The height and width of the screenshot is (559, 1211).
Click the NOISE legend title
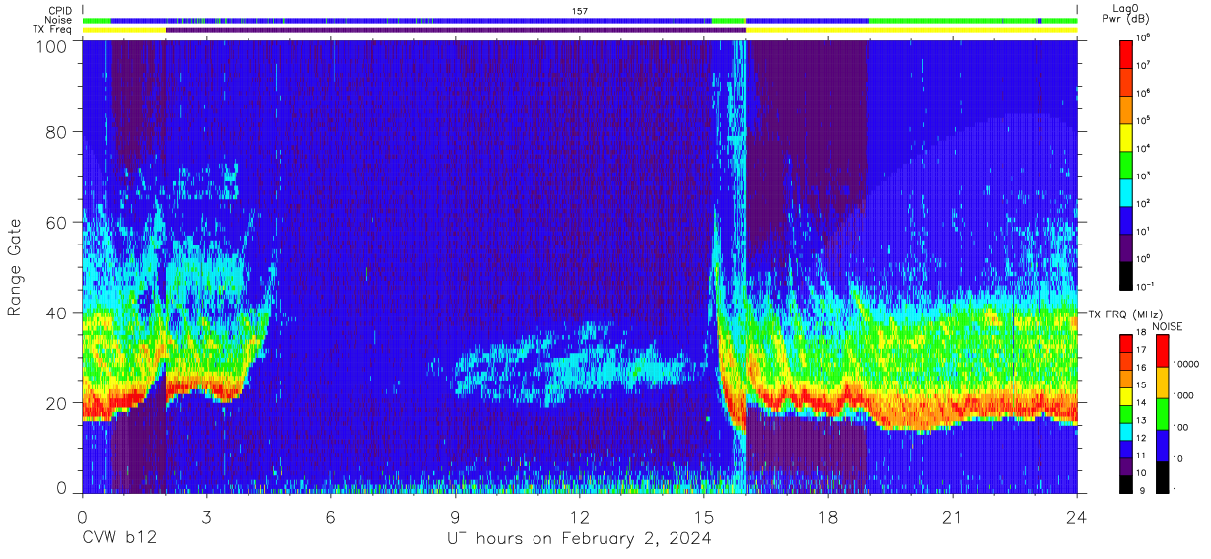click(1170, 326)
